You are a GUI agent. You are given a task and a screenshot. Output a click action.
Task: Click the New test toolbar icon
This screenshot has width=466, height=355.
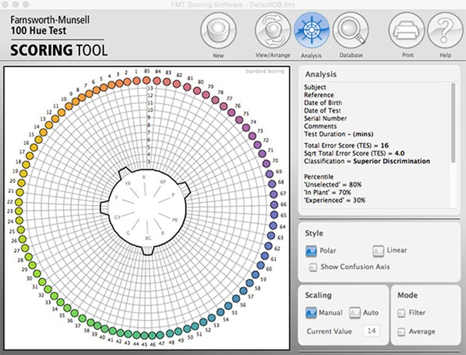coord(218,31)
